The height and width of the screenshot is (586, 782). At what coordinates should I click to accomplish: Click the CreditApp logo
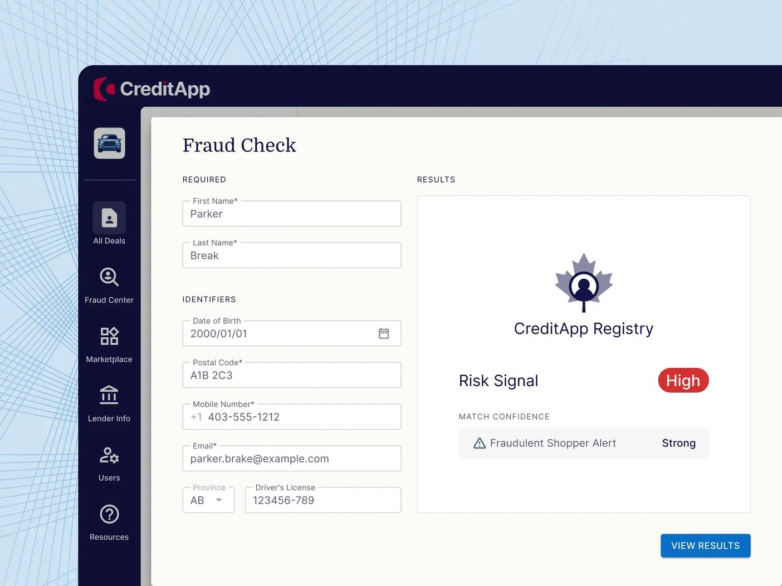pyautogui.click(x=151, y=89)
